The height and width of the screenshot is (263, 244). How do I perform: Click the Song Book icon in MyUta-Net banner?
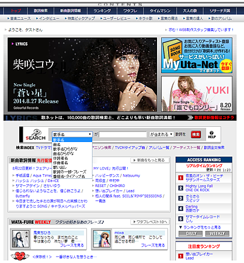(172, 51)
